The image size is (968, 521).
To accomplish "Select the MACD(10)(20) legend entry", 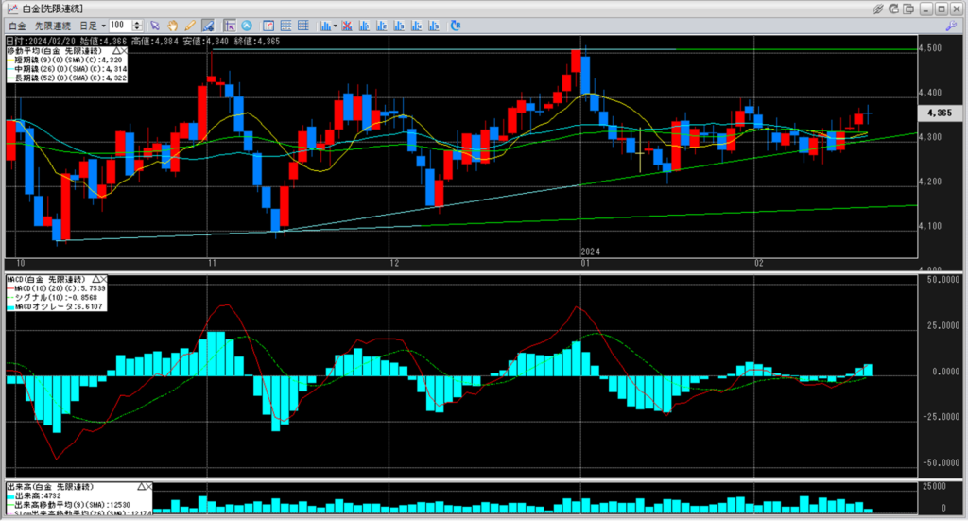I will [60, 288].
